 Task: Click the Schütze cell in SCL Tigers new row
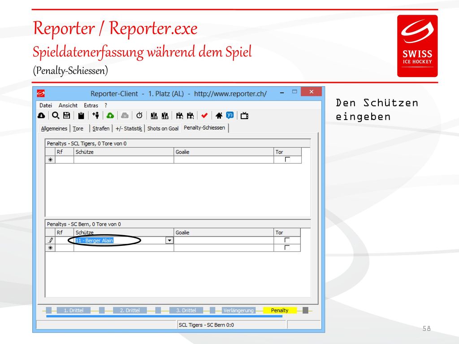tap(124, 160)
